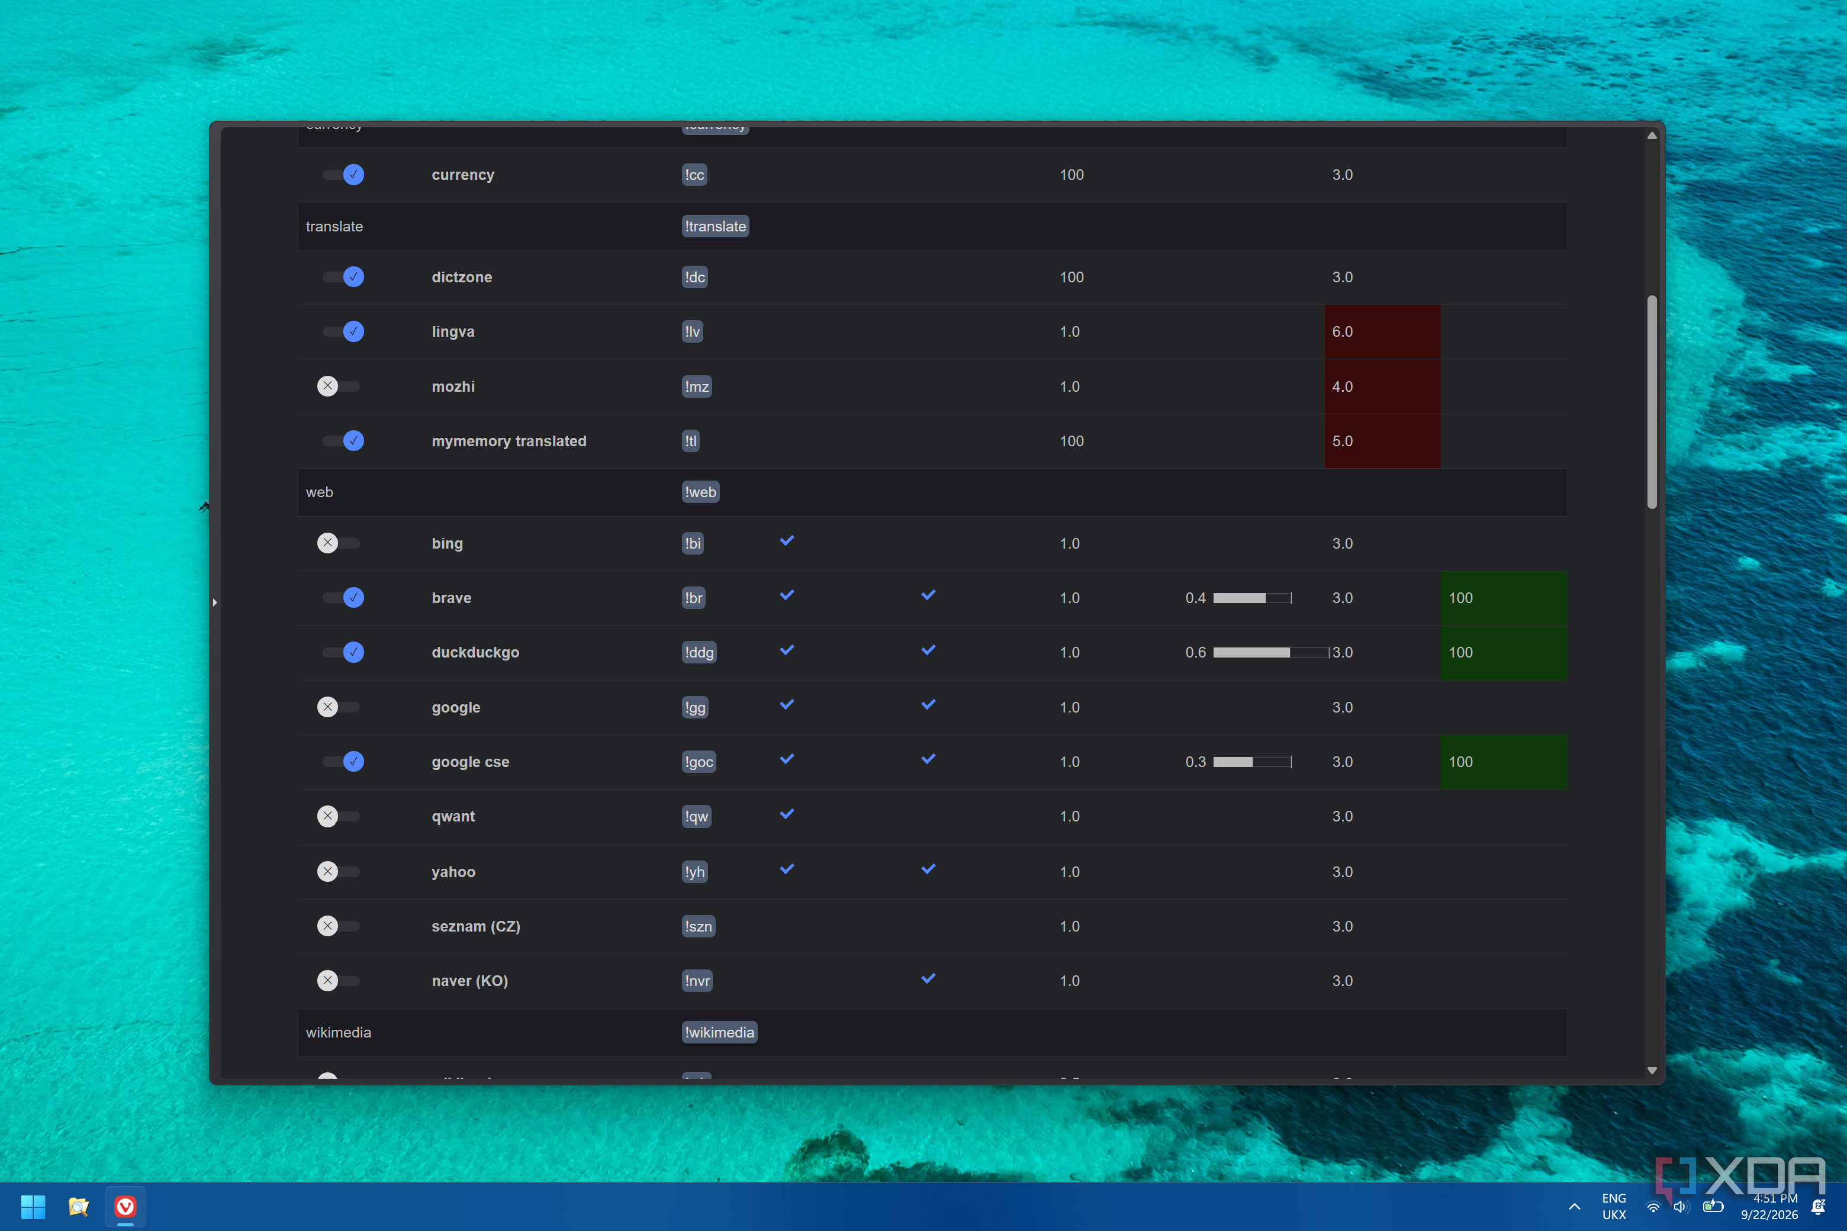1847x1231 pixels.
Task: Show hidden system tray icons
Action: click(x=1575, y=1207)
